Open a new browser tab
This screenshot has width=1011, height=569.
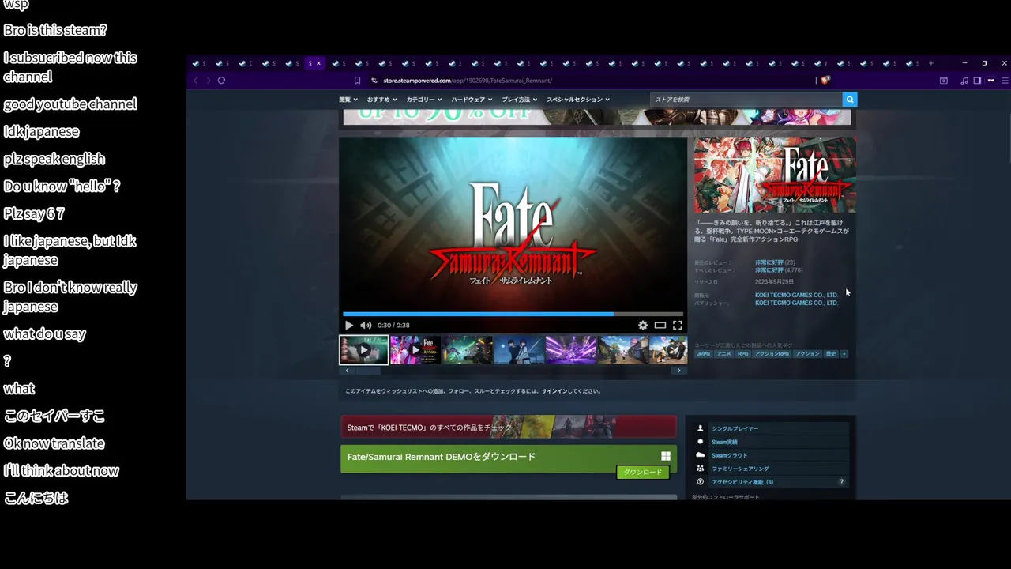point(931,63)
